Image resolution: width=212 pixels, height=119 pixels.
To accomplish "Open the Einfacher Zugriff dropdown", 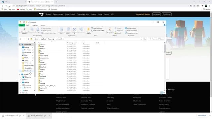I will coord(98,31).
